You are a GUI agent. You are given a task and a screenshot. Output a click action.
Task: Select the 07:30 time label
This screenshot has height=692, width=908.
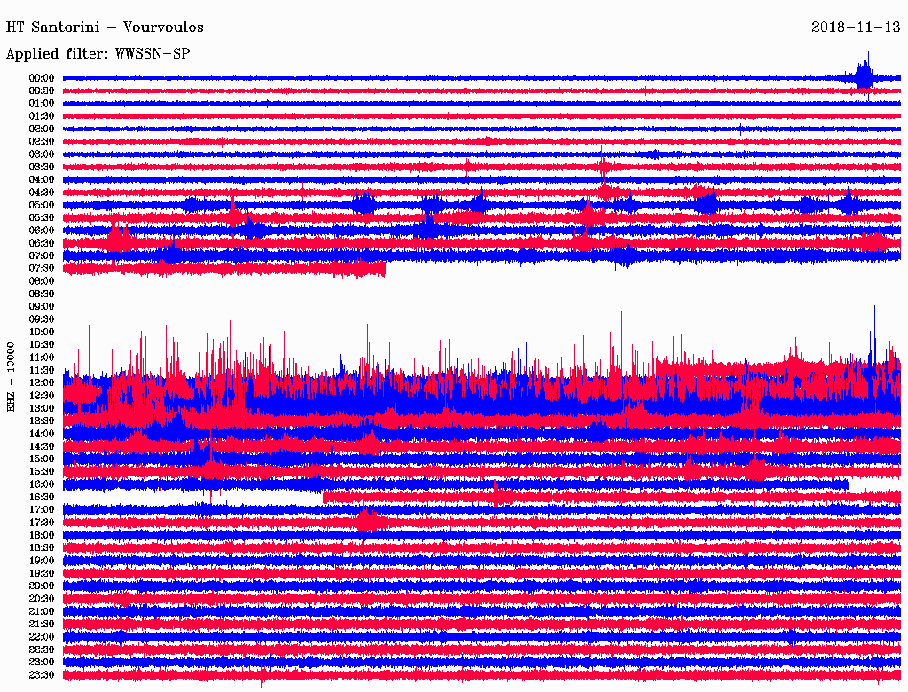click(x=43, y=268)
